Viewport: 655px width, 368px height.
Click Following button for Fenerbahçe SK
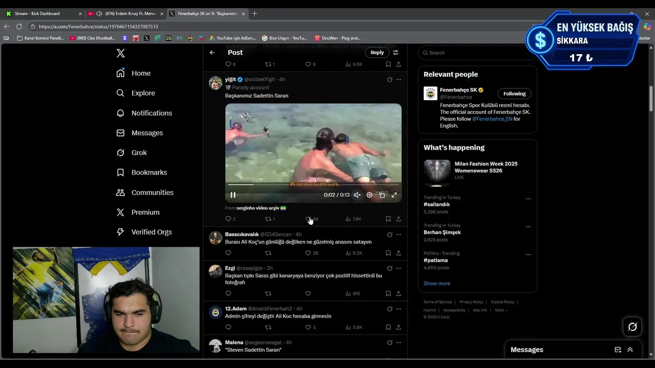(x=514, y=94)
